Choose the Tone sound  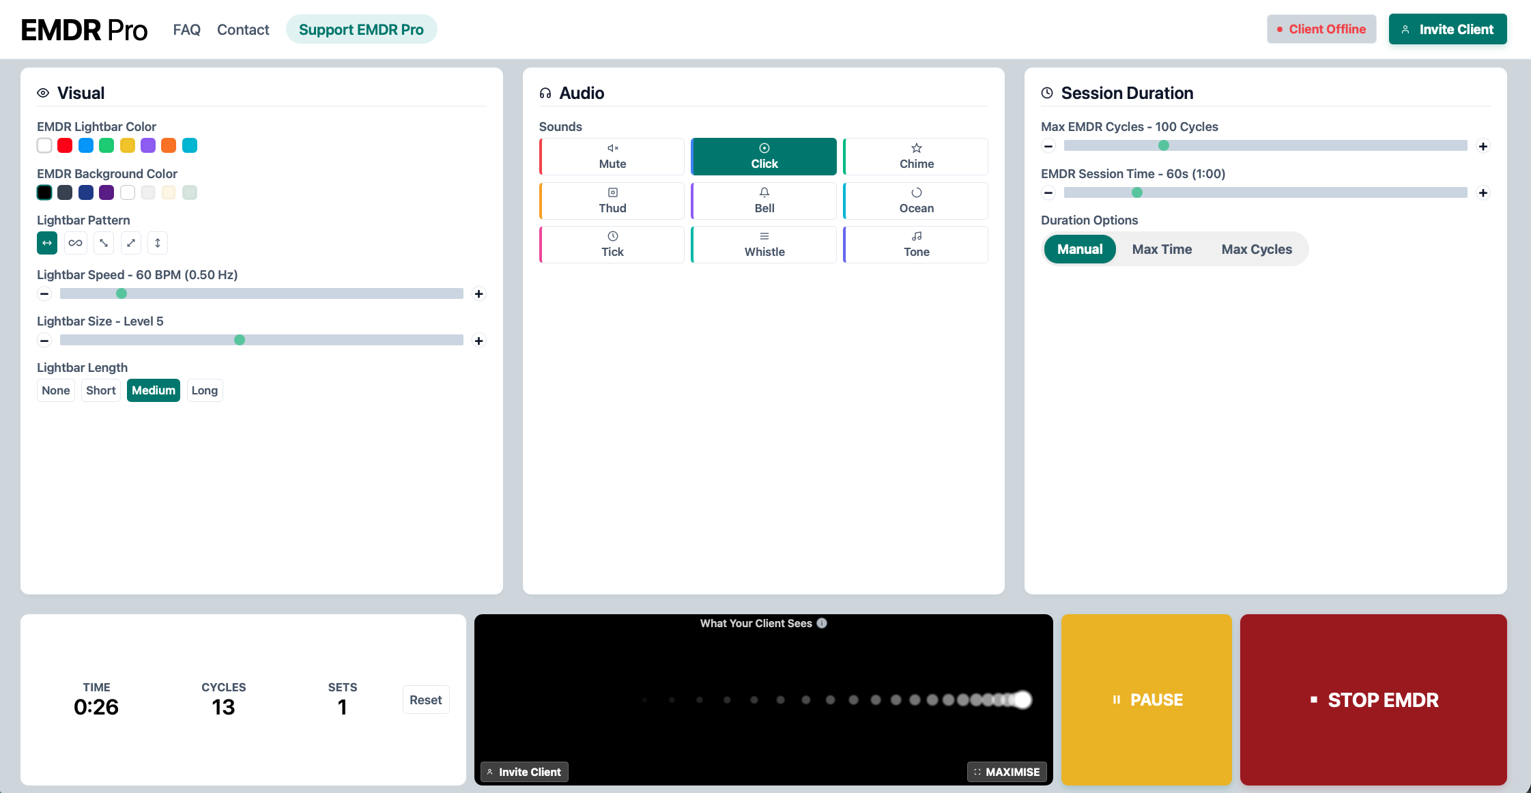pos(916,244)
